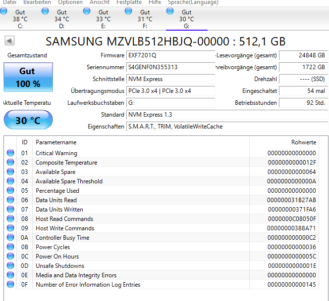Click raw value 0000000000145
The image size is (329, 301).
click(x=292, y=285)
